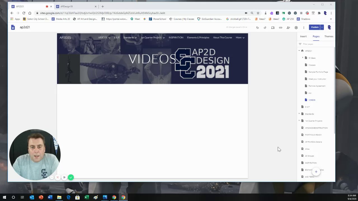Screen dimensions: 358x201
Task: Go back in Chrome browser
Action: (12, 13)
